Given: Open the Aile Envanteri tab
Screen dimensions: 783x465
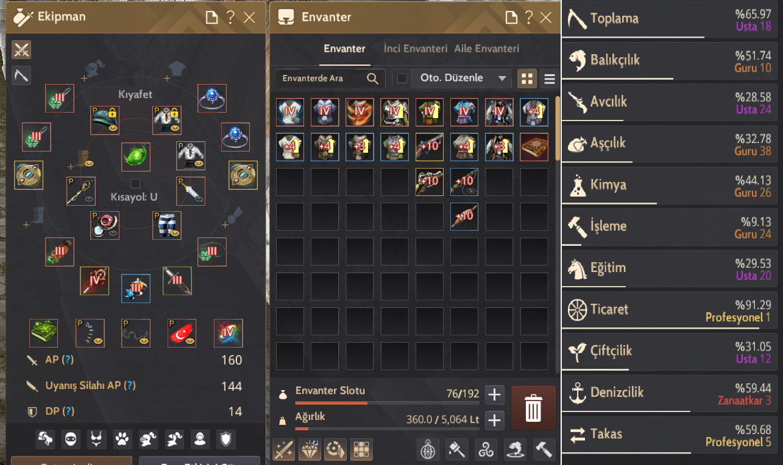Looking at the screenshot, I should pyautogui.click(x=487, y=49).
